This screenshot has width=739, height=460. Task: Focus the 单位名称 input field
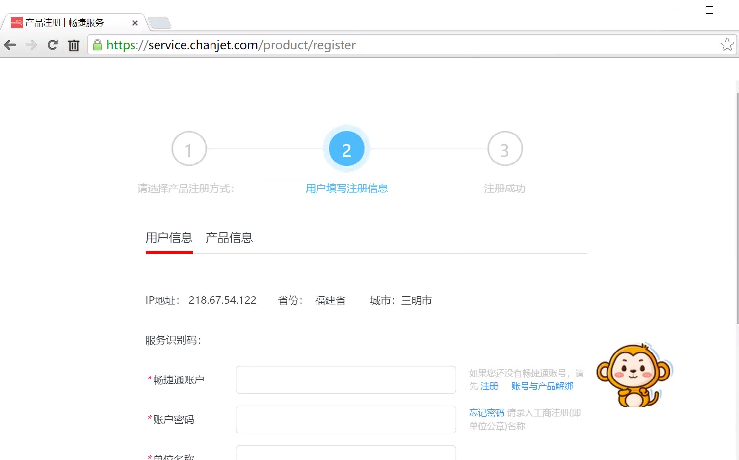click(346, 453)
